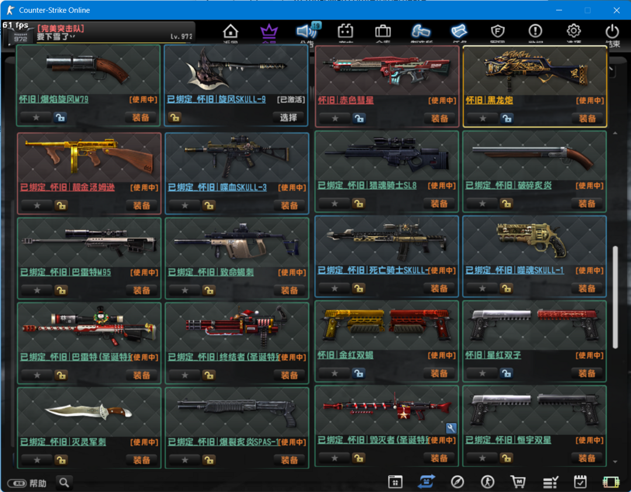This screenshot has width=631, height=492.
Task: Open the 已绑定_怀旧|死亡骑士SKULL name link
Action: (373, 270)
